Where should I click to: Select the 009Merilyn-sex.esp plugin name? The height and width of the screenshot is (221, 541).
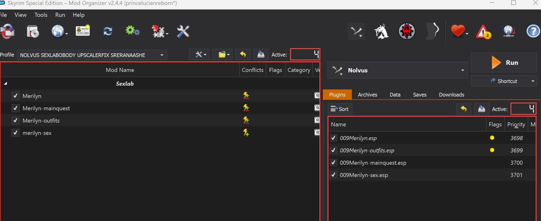364,175
